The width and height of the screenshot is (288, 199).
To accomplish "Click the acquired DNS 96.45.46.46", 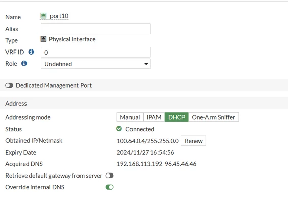I will point(180,164).
